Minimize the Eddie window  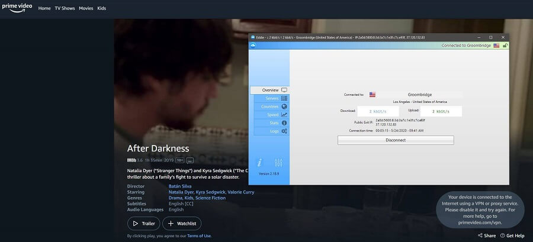(x=479, y=37)
